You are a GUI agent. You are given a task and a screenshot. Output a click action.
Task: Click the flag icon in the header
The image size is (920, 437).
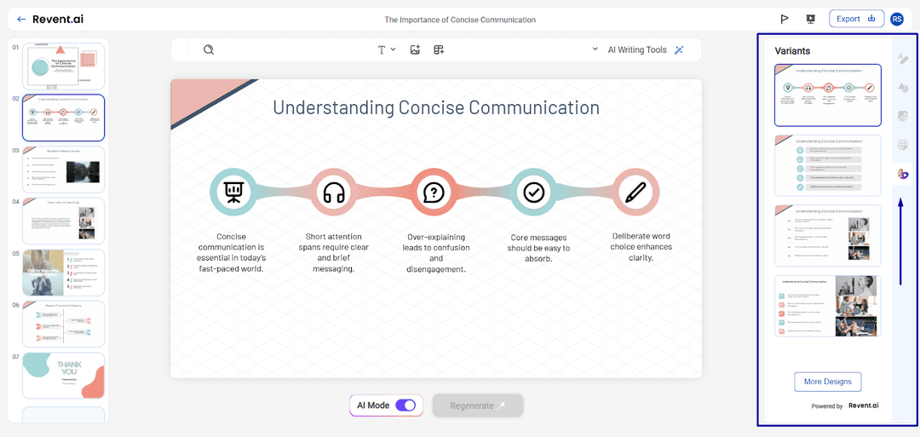click(785, 20)
